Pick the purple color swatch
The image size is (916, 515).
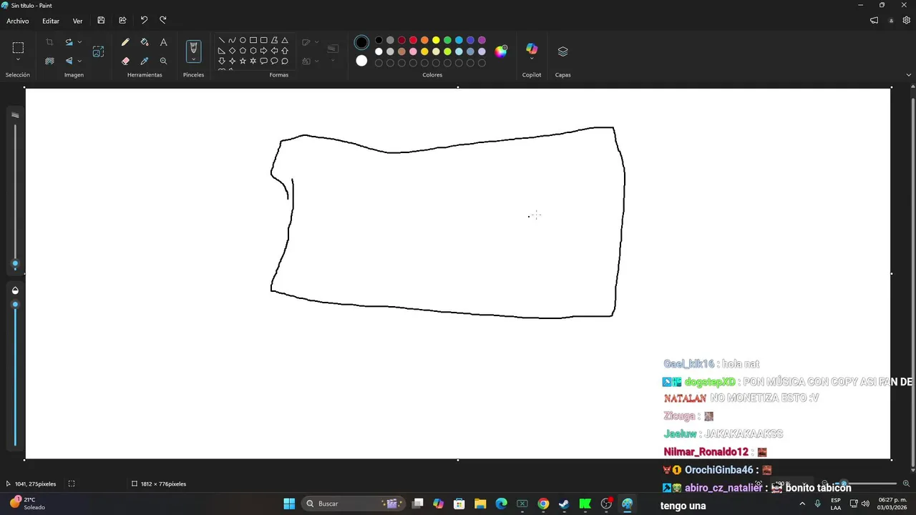[482, 40]
